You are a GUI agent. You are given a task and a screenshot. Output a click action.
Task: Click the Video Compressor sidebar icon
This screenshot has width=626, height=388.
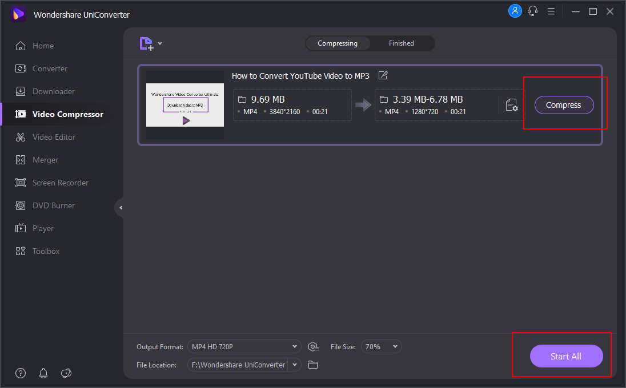point(21,114)
